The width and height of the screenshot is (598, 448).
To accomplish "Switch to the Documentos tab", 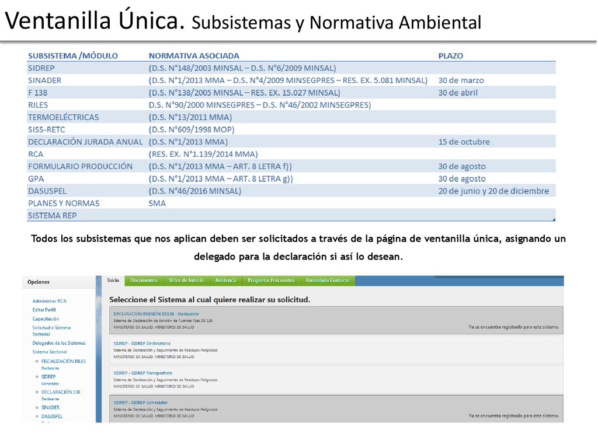I will 144,281.
